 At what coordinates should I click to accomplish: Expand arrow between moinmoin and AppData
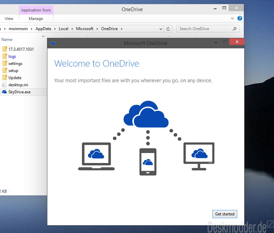pos(32,29)
